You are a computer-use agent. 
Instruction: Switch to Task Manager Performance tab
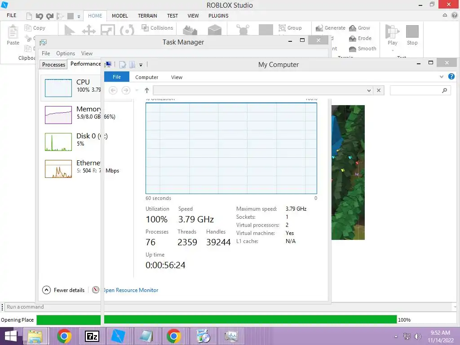pyautogui.click(x=85, y=64)
